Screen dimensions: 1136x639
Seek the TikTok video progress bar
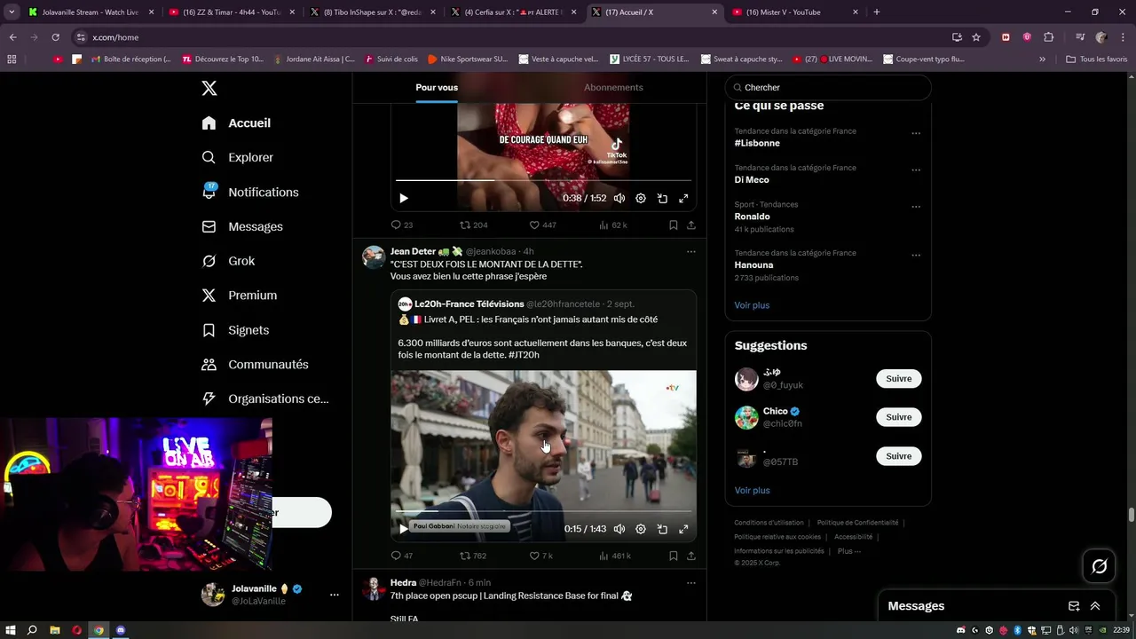tap(543, 180)
